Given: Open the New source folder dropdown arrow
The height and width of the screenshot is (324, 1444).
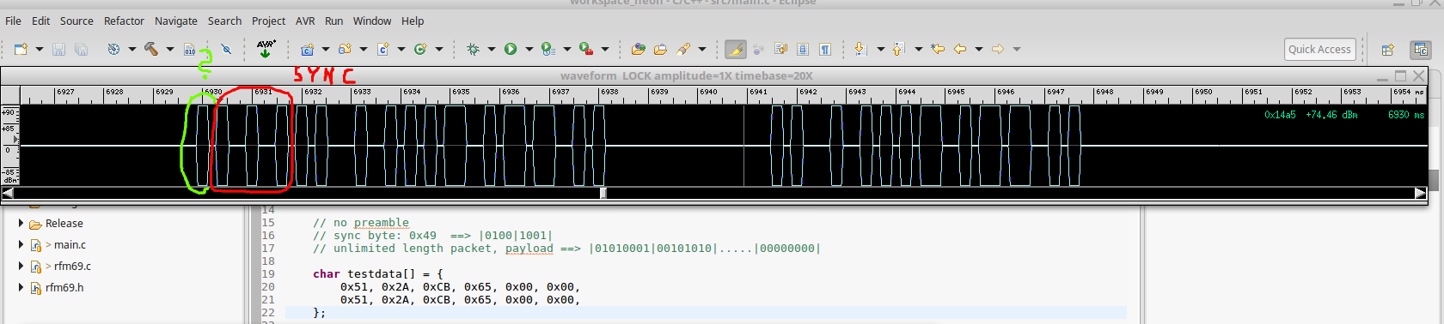Looking at the screenshot, I should [364, 49].
